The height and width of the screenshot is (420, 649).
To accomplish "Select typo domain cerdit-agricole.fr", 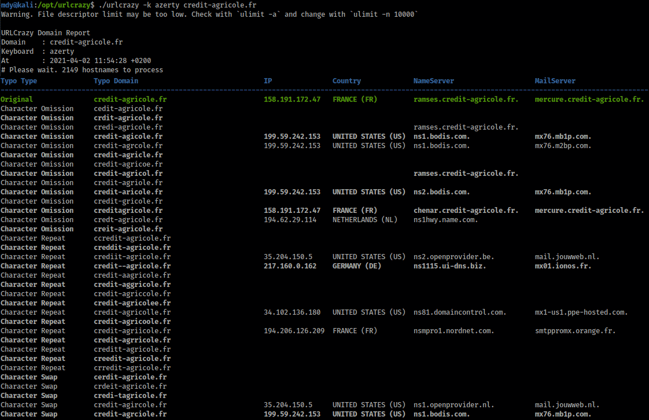I will (130, 377).
